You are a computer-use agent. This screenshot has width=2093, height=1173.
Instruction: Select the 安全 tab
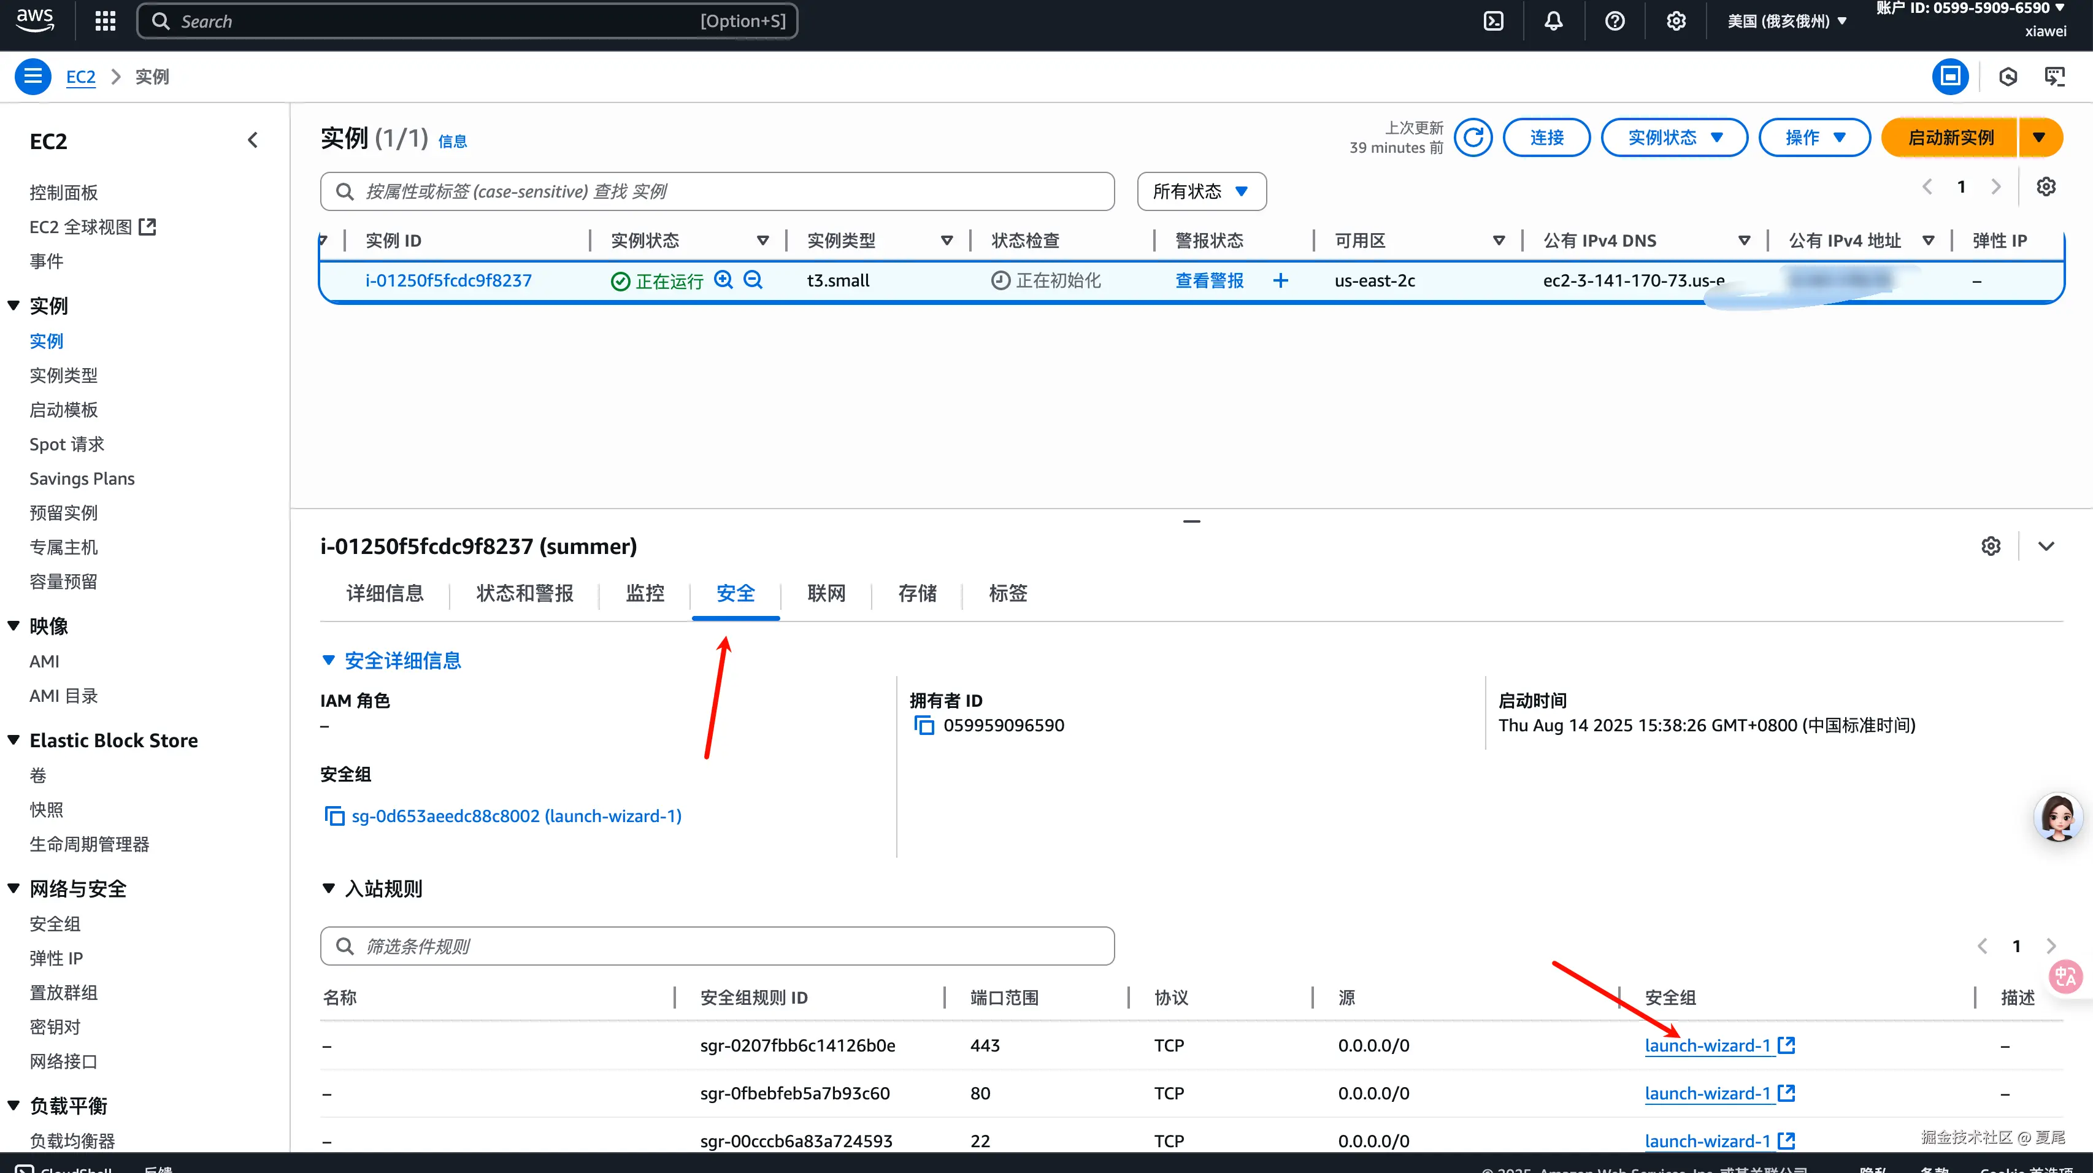pos(735,594)
